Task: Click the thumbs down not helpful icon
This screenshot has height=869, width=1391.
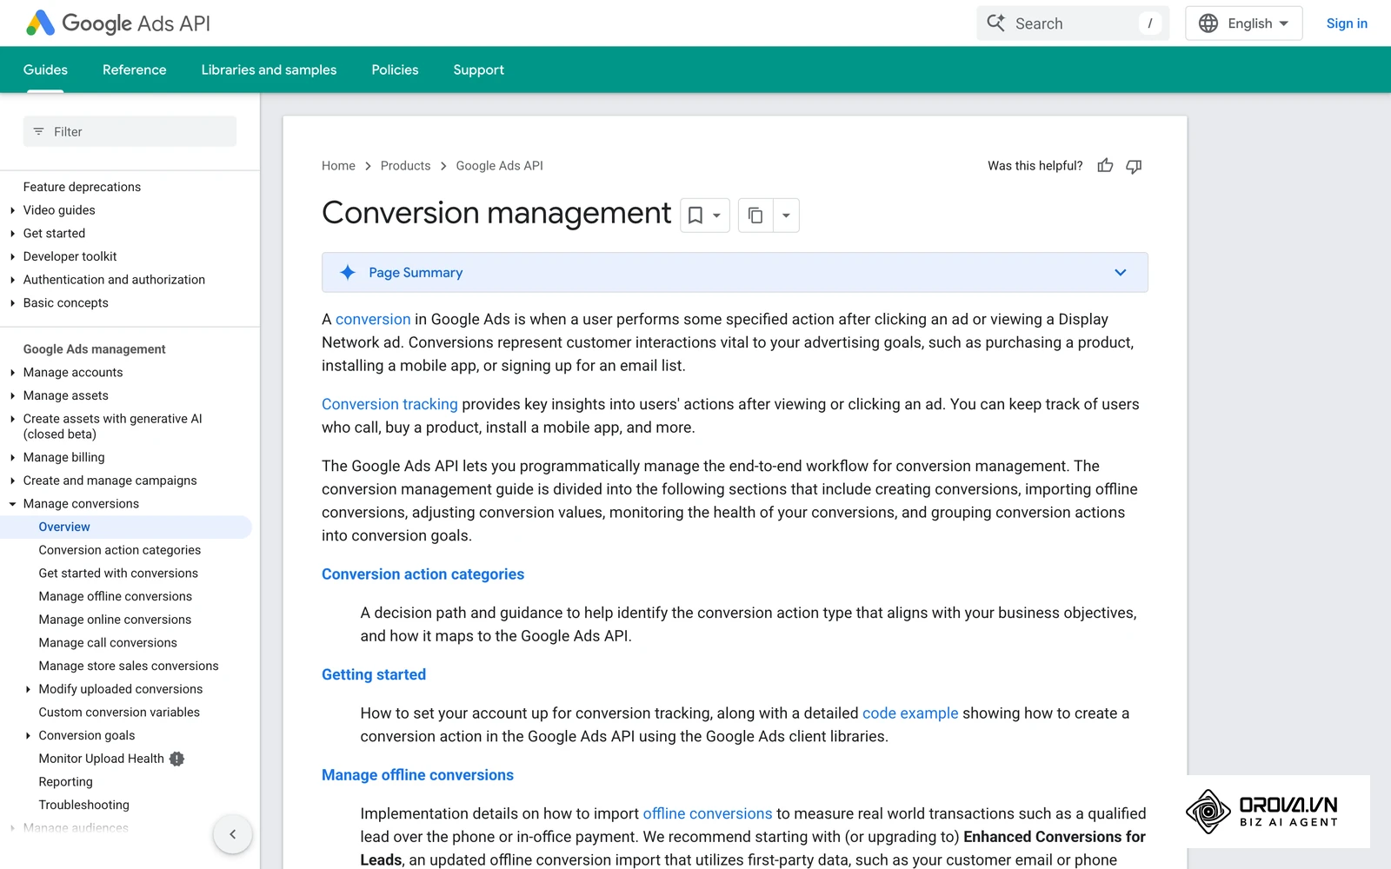Action: coord(1134,166)
